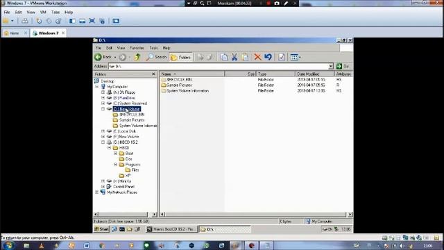Sort the list by the Name column header
Image resolution: width=444 pixels, height=250 pixels.
pos(192,74)
